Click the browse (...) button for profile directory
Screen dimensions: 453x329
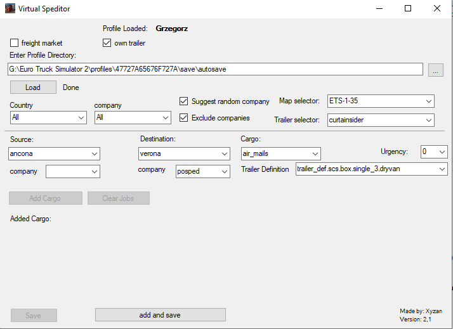[435, 70]
